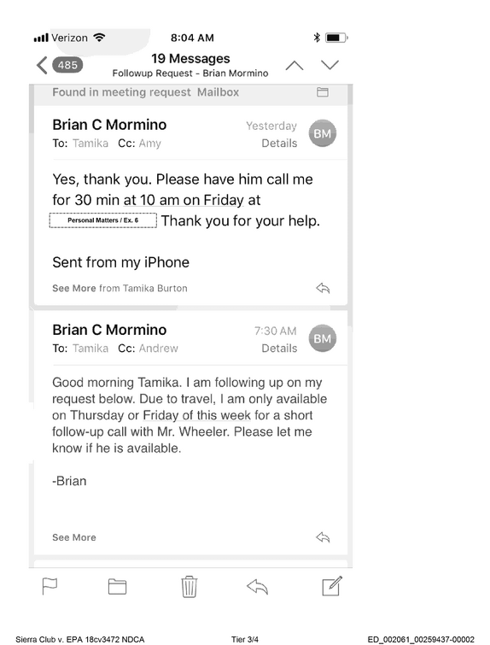Viewport: 490px width, 645px height.
Task: Tap bottom toolbar reply arrow
Action: point(257,587)
